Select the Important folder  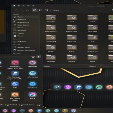pos(51,38)
